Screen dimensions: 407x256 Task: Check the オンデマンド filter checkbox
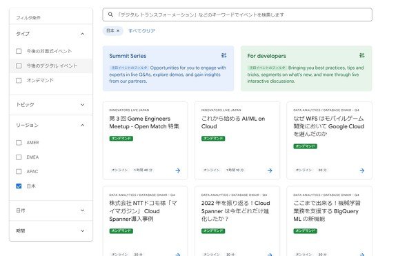[19, 81]
